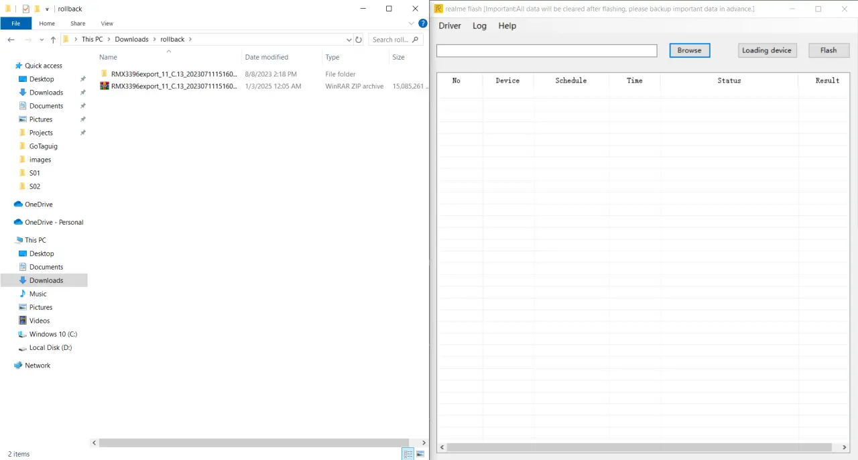
Task: Select This PC in navigation pane
Action: coord(36,240)
